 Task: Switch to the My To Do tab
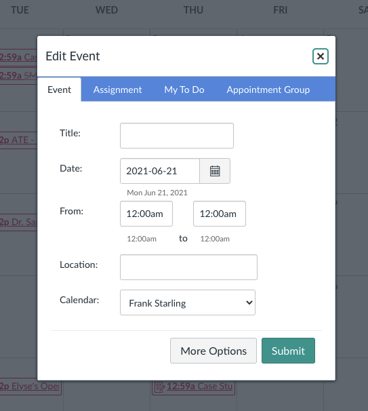[184, 90]
